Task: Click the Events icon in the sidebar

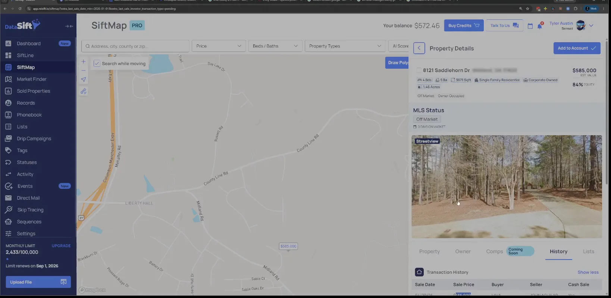Action: pos(9,186)
